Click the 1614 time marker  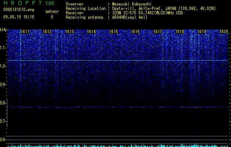click(91, 32)
